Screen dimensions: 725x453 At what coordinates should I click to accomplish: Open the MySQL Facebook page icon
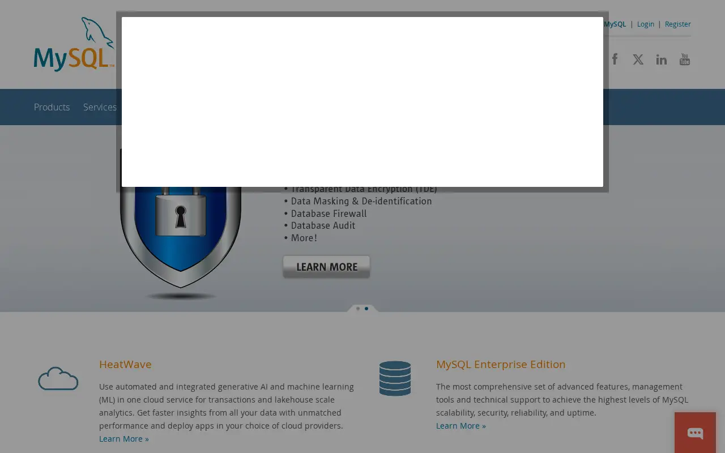pyautogui.click(x=615, y=59)
